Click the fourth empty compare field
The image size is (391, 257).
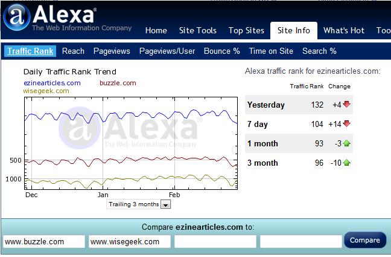(x=301, y=241)
